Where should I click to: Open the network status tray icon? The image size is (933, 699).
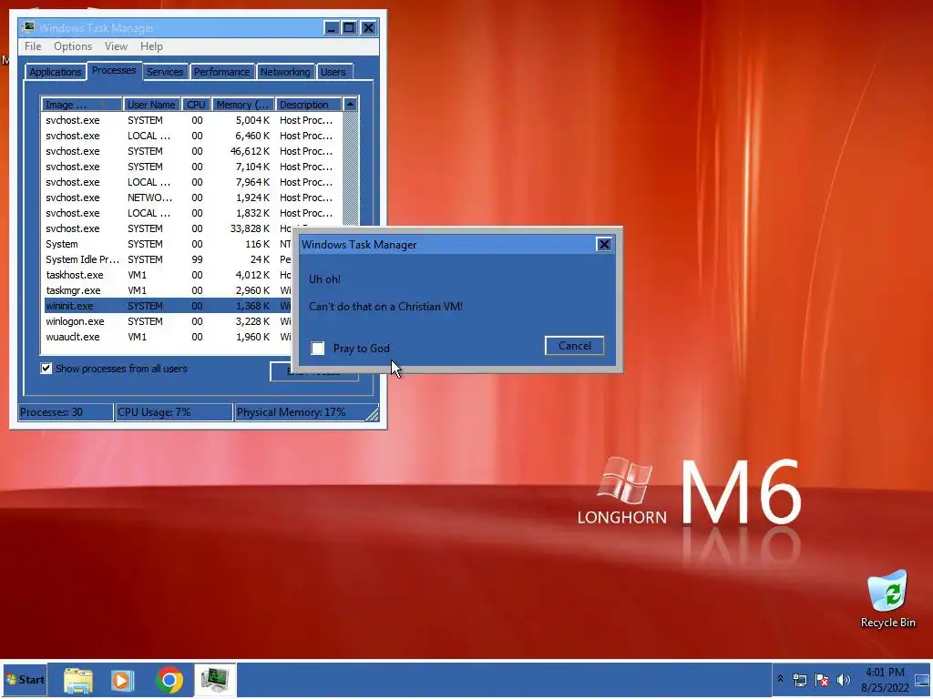coord(800,680)
